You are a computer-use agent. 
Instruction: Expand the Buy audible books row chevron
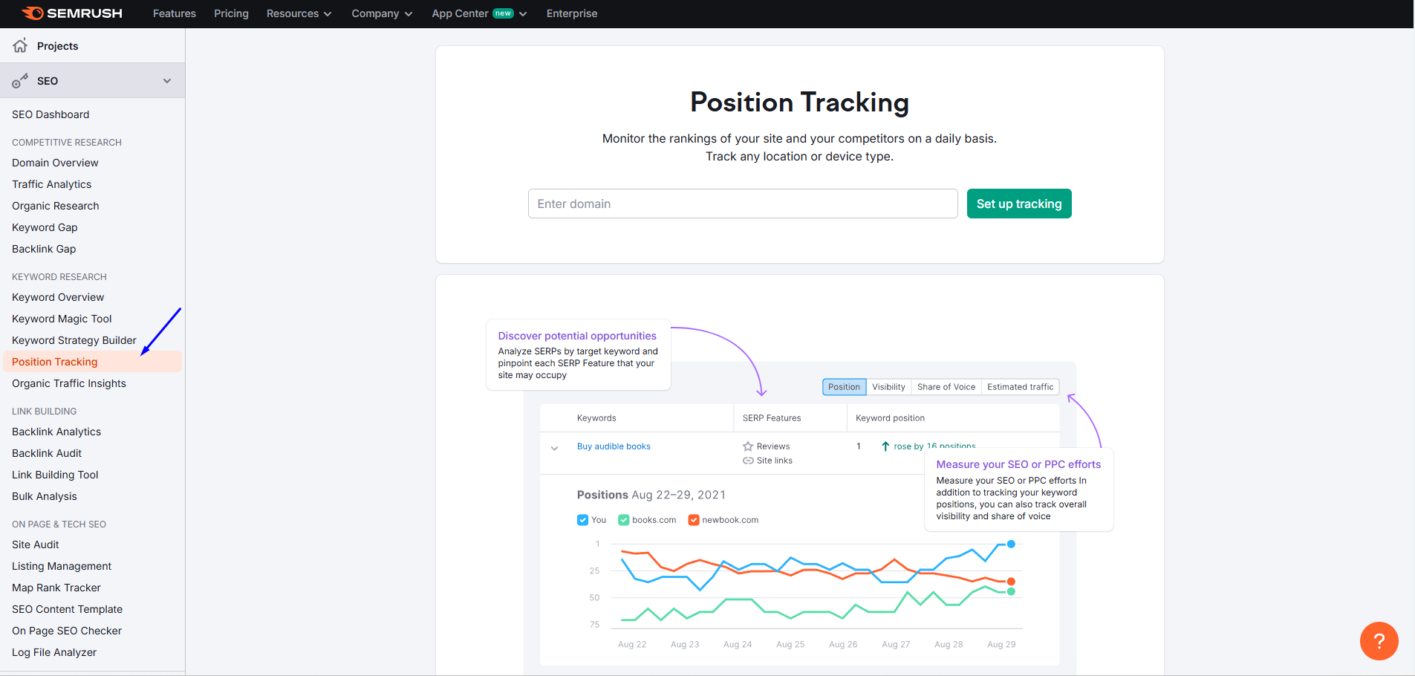(x=554, y=448)
